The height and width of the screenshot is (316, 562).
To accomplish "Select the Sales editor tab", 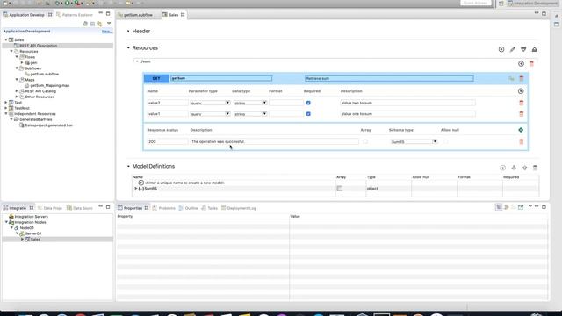I will pyautogui.click(x=173, y=15).
